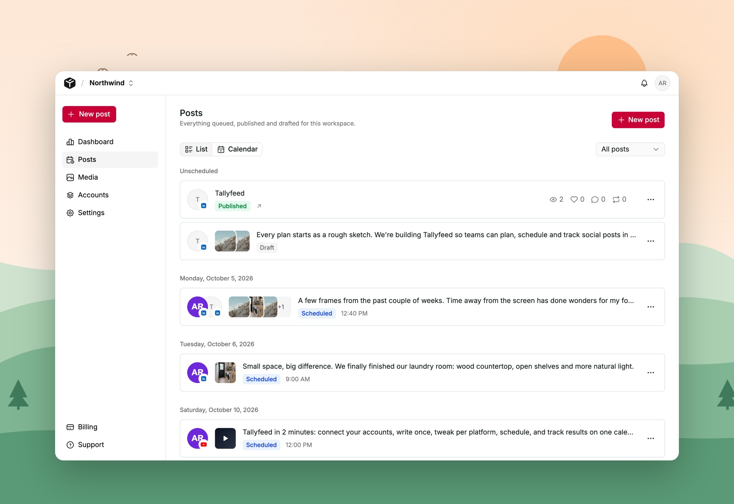
Task: Switch to the List view
Action: pyautogui.click(x=196, y=149)
